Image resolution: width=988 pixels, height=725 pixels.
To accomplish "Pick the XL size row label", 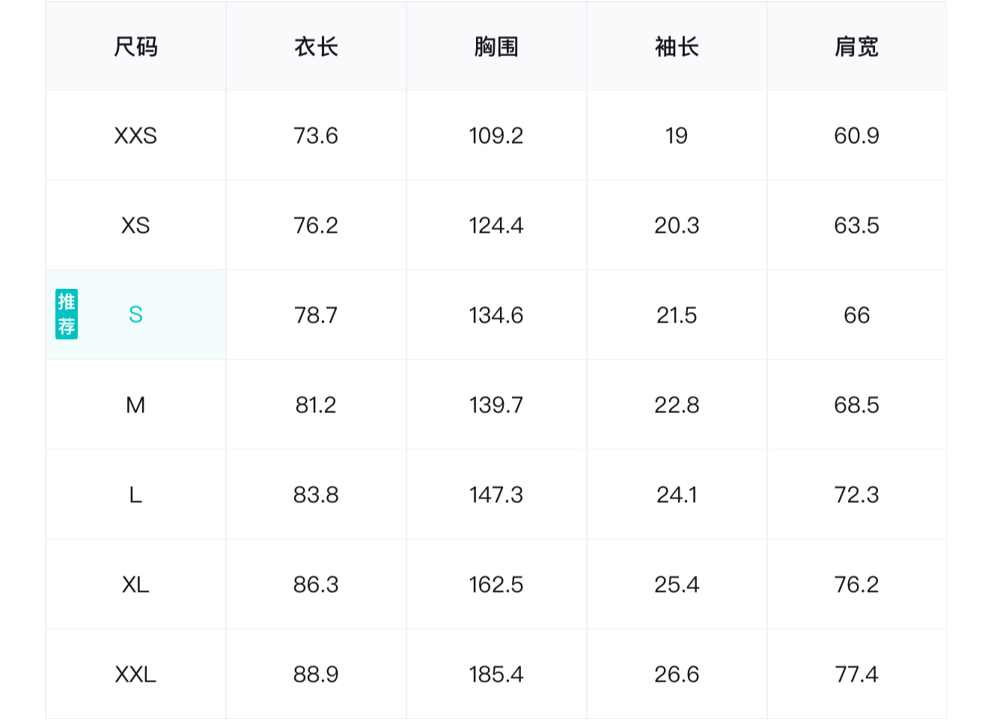I will 135,584.
